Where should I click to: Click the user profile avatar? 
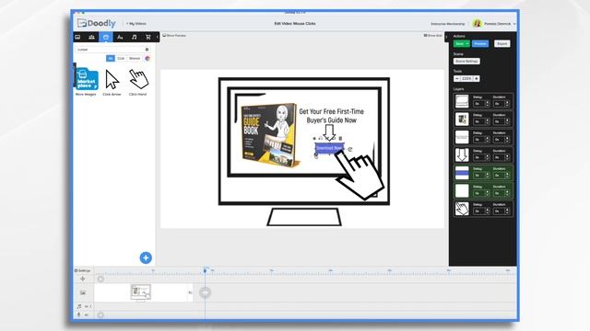click(478, 23)
